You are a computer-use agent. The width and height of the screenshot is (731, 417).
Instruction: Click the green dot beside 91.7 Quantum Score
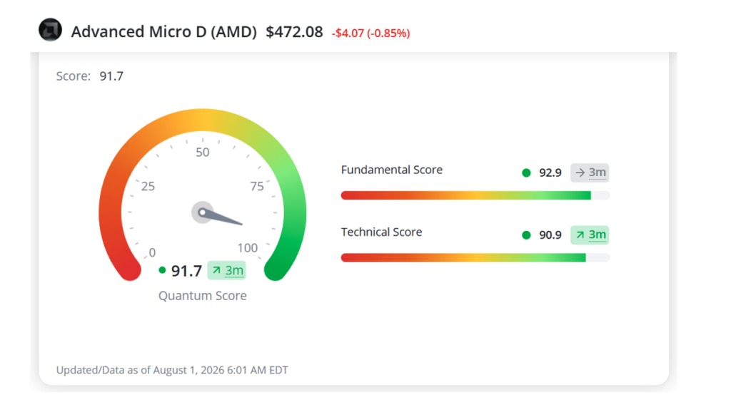(162, 270)
